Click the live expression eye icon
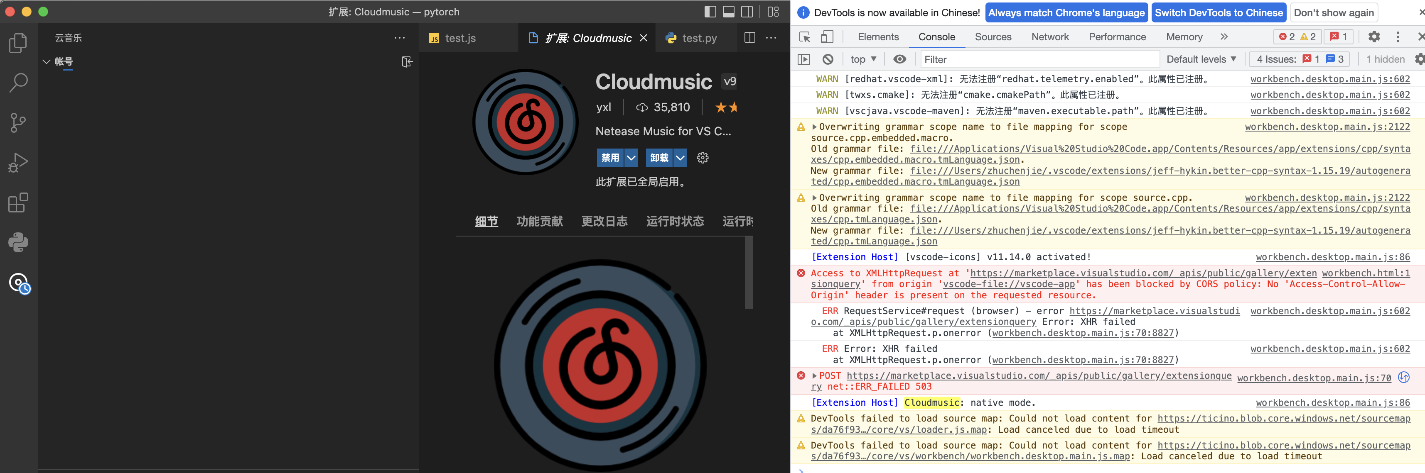The width and height of the screenshot is (1425, 473). coord(899,59)
